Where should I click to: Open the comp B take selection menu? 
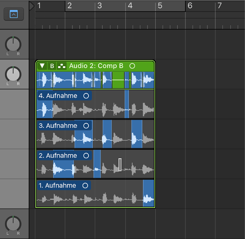click(52, 66)
